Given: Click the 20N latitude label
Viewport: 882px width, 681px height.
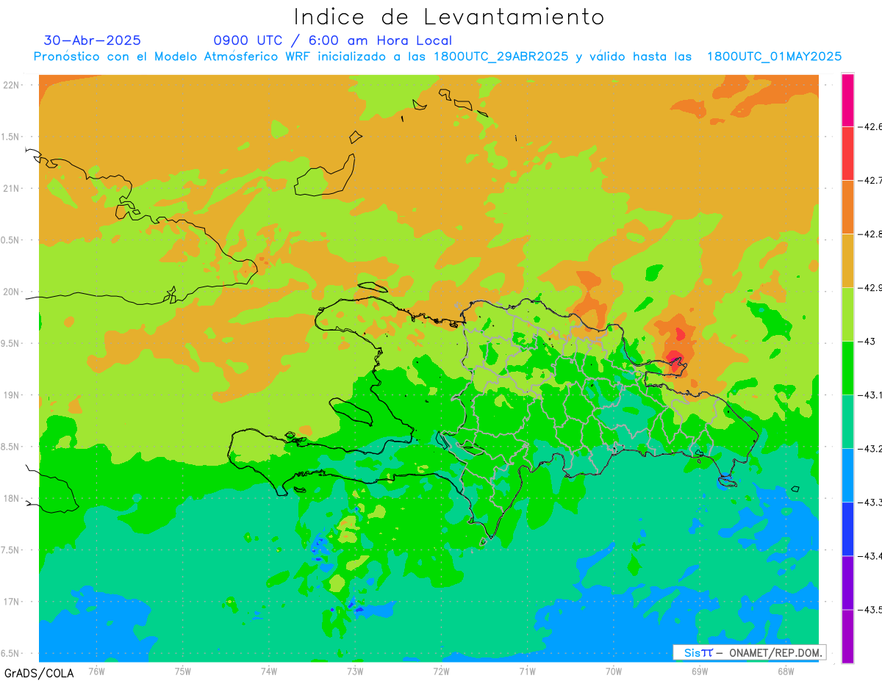Looking at the screenshot, I should coord(12,292).
